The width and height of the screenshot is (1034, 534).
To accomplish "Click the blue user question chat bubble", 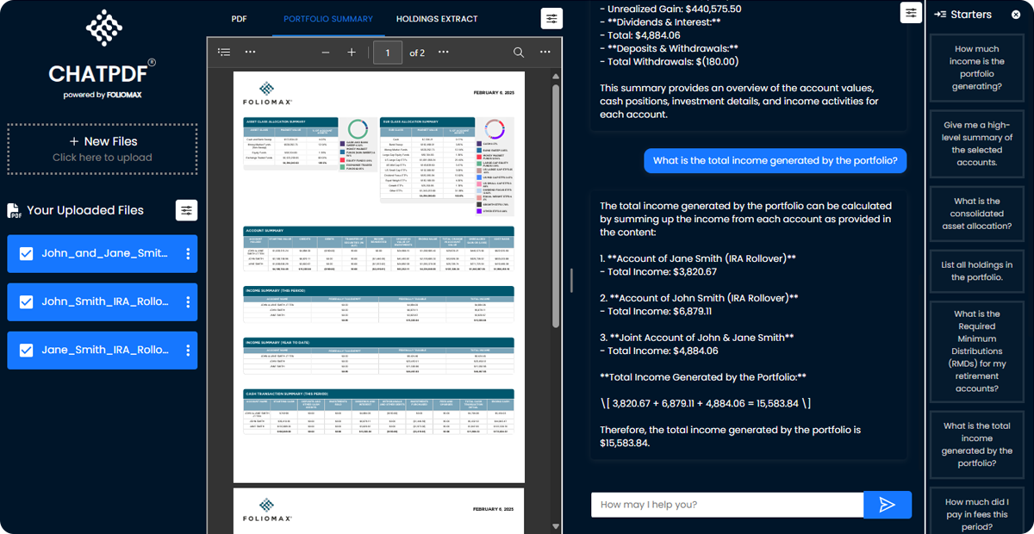I will click(x=775, y=160).
